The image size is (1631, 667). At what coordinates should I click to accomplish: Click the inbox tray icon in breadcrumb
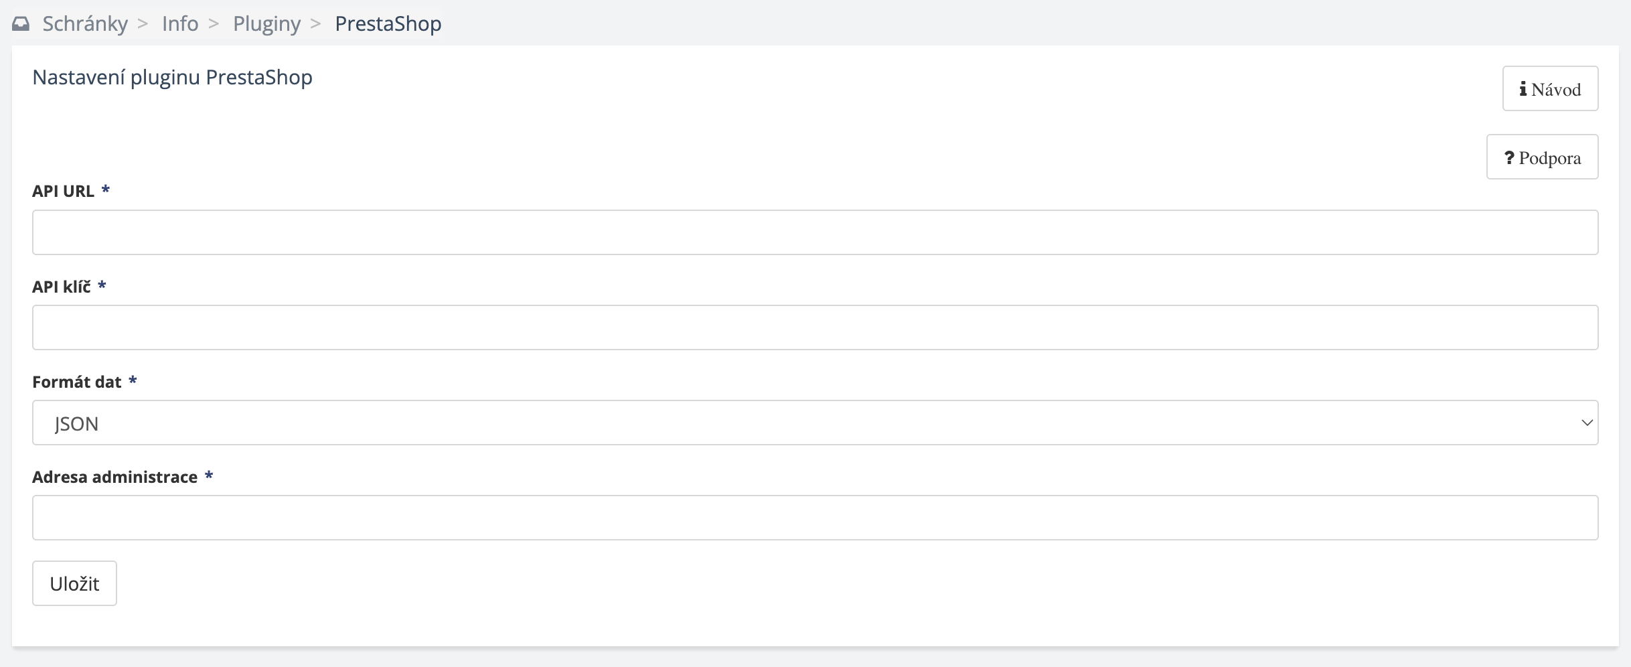pos(21,24)
